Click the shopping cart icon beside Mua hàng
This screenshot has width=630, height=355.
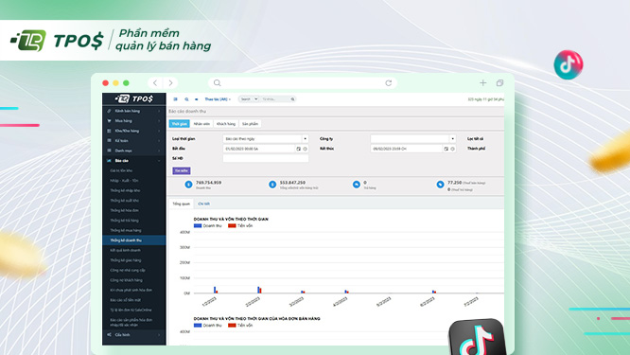tap(109, 120)
